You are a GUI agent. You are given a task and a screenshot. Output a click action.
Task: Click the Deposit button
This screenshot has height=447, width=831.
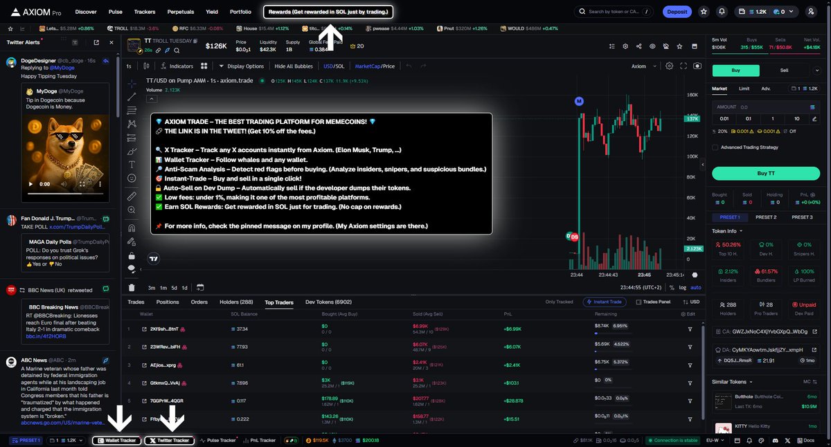[677, 12]
